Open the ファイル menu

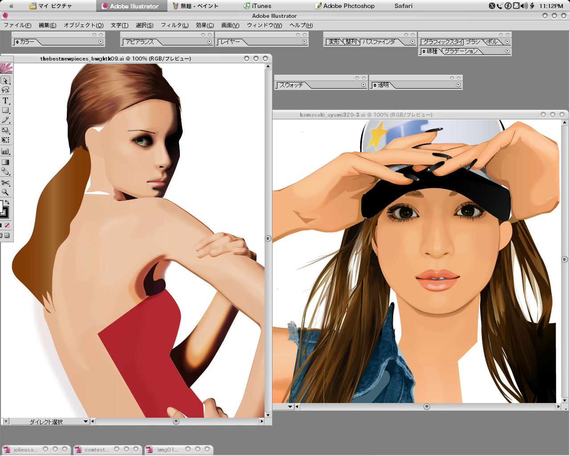[x=17, y=25]
